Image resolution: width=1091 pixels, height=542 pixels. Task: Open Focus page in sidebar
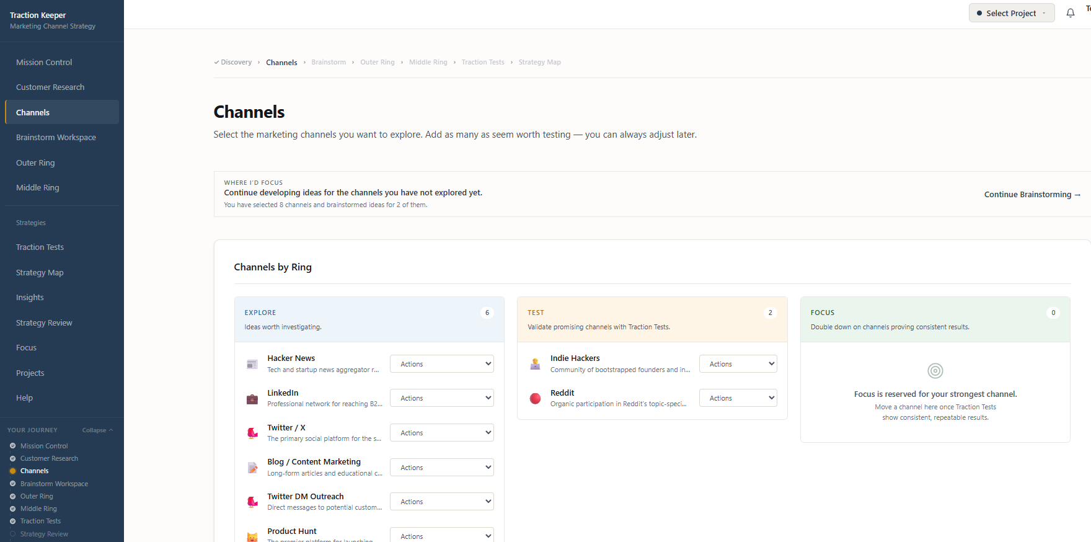tap(62, 348)
